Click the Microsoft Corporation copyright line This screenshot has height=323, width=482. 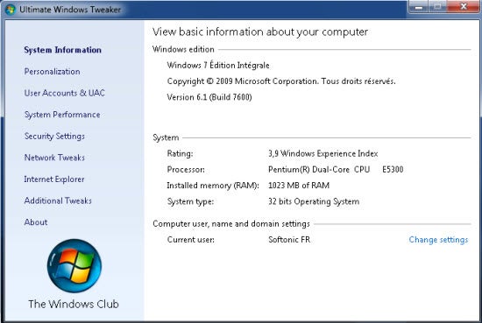(x=281, y=81)
